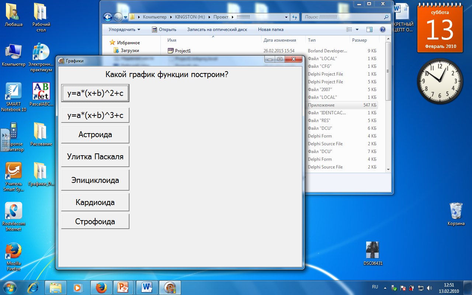Image resolution: width=472 pixels, height=295 pixels.
Task: Select Избранное in the navigation pane
Action: pos(125,43)
